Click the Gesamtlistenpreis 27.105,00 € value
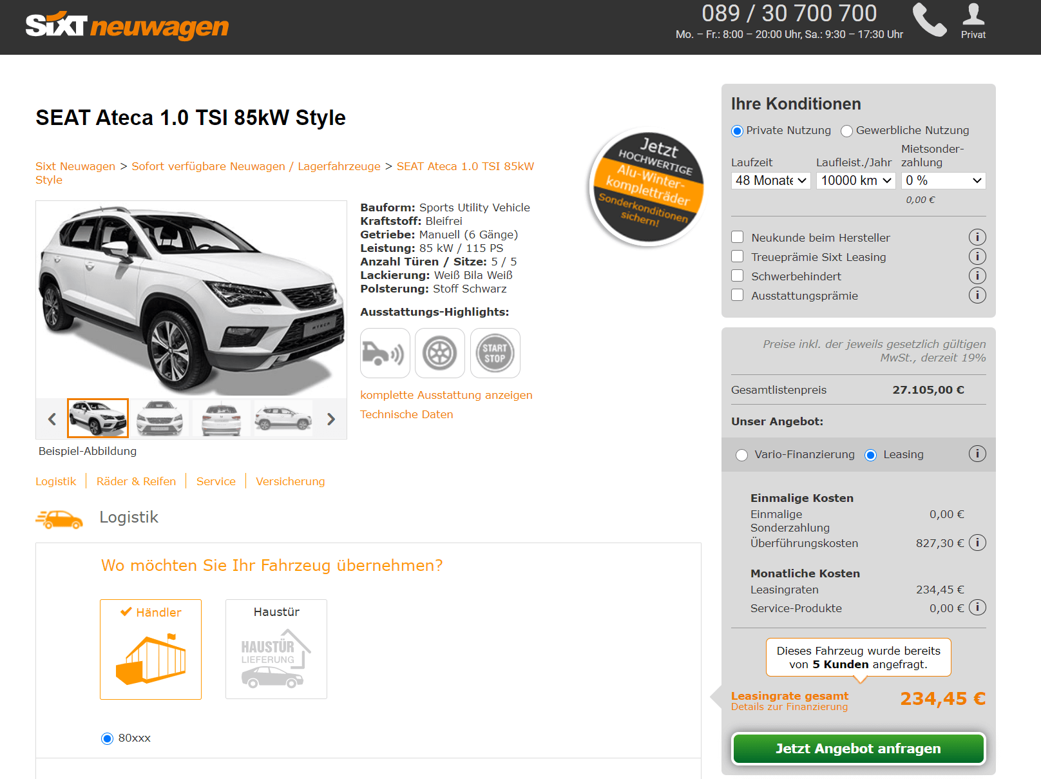The height and width of the screenshot is (779, 1041). coord(928,390)
